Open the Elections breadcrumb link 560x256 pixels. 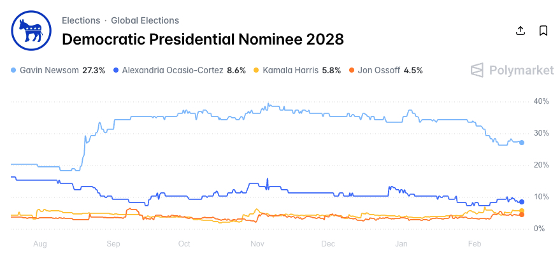click(x=81, y=20)
